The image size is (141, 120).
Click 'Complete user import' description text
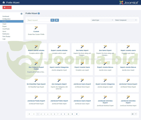coord(128,53)
